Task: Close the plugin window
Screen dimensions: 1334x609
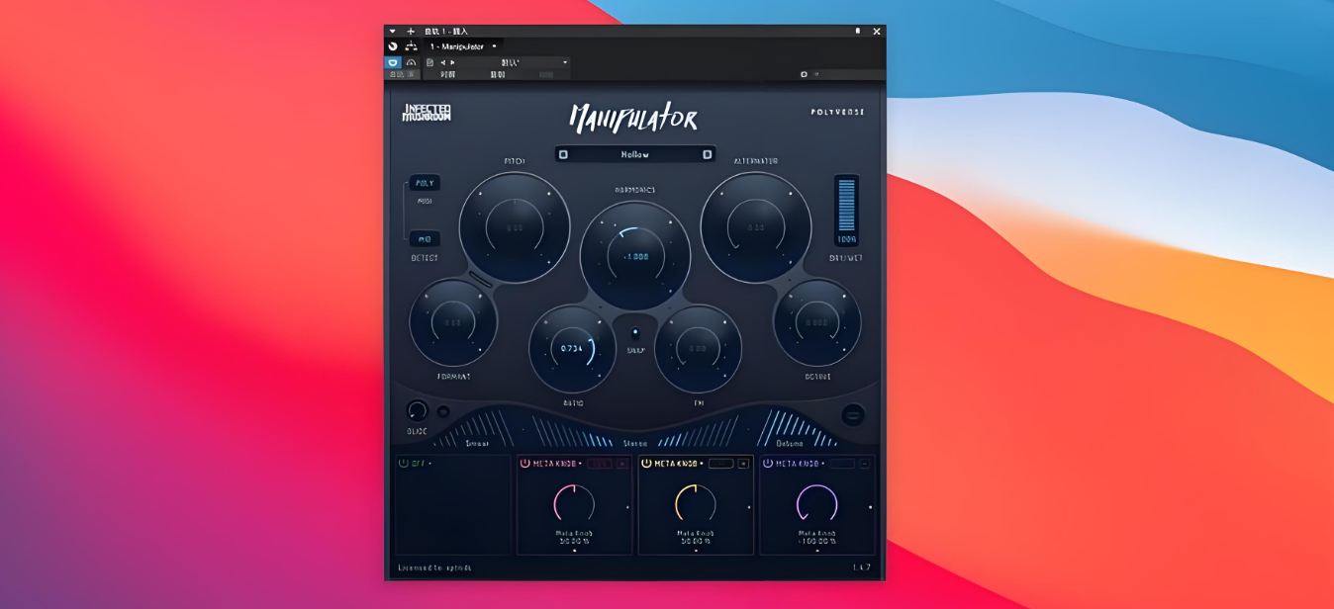Action: [x=876, y=32]
